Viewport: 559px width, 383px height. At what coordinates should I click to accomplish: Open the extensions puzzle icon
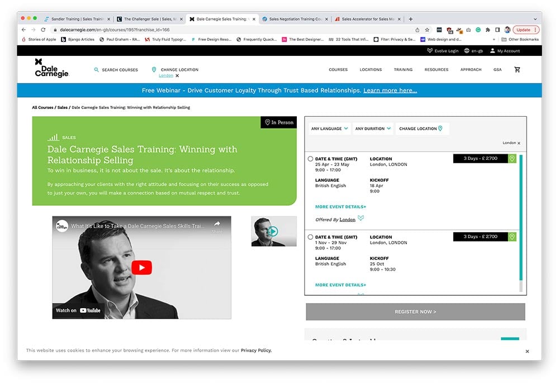(x=487, y=30)
